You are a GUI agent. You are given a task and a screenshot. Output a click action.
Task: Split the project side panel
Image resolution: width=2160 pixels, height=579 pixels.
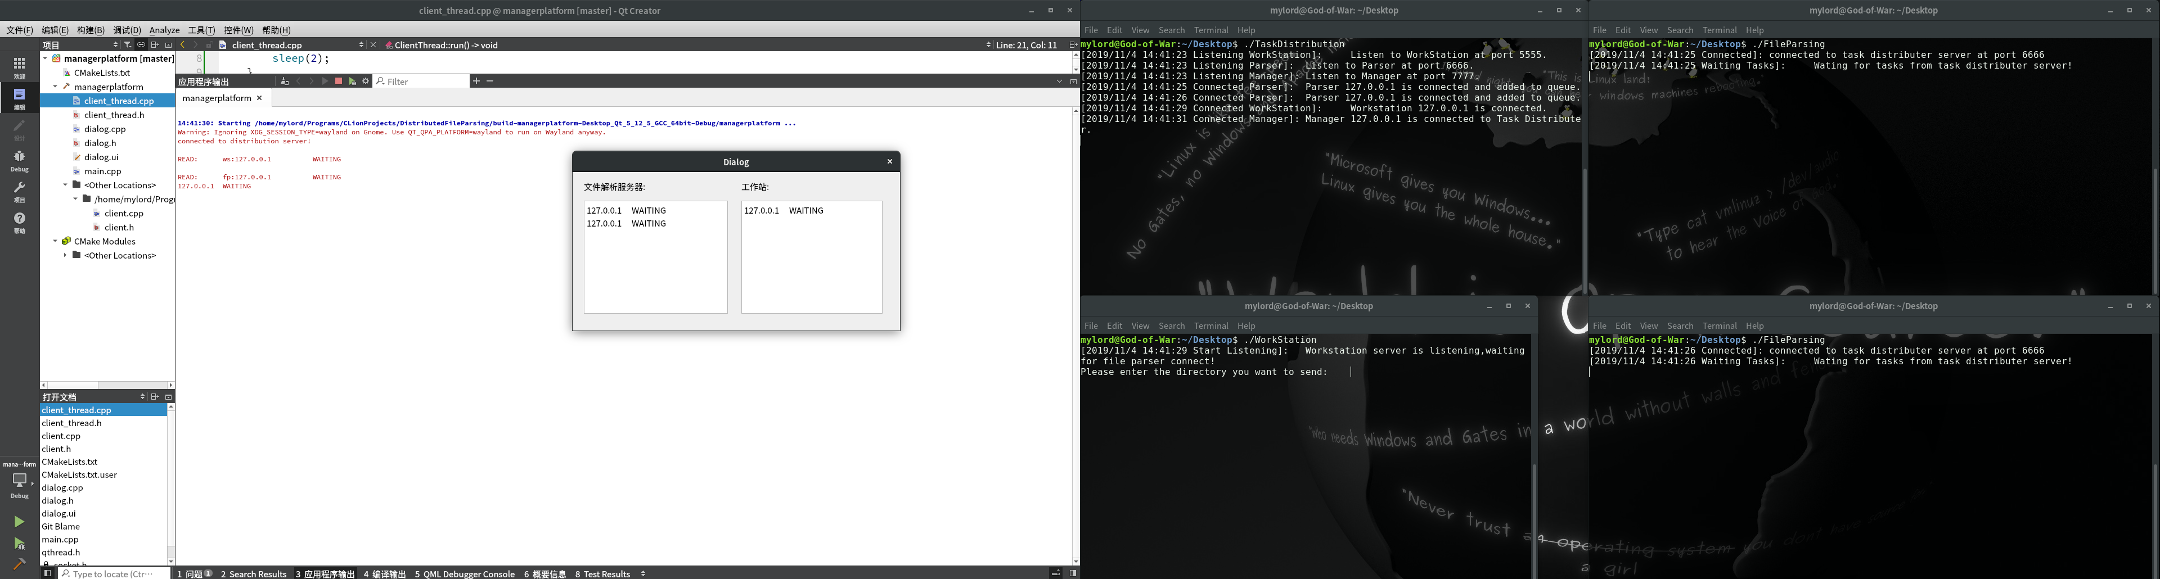154,44
